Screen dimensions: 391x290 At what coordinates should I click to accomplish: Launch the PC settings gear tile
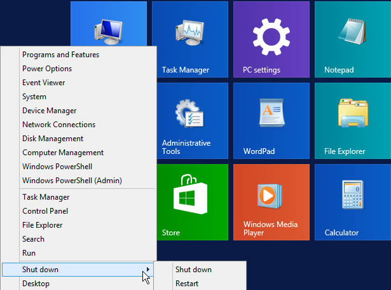coord(271,39)
